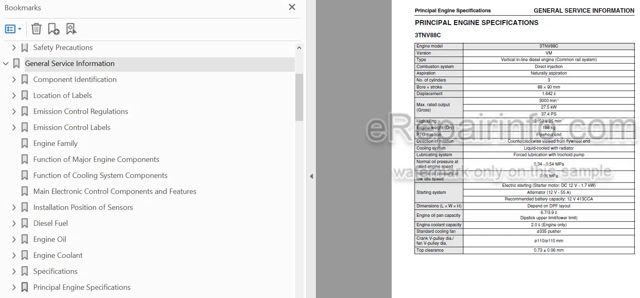
Task: Expand the Engine Coolant bookmark
Action: click(x=14, y=255)
